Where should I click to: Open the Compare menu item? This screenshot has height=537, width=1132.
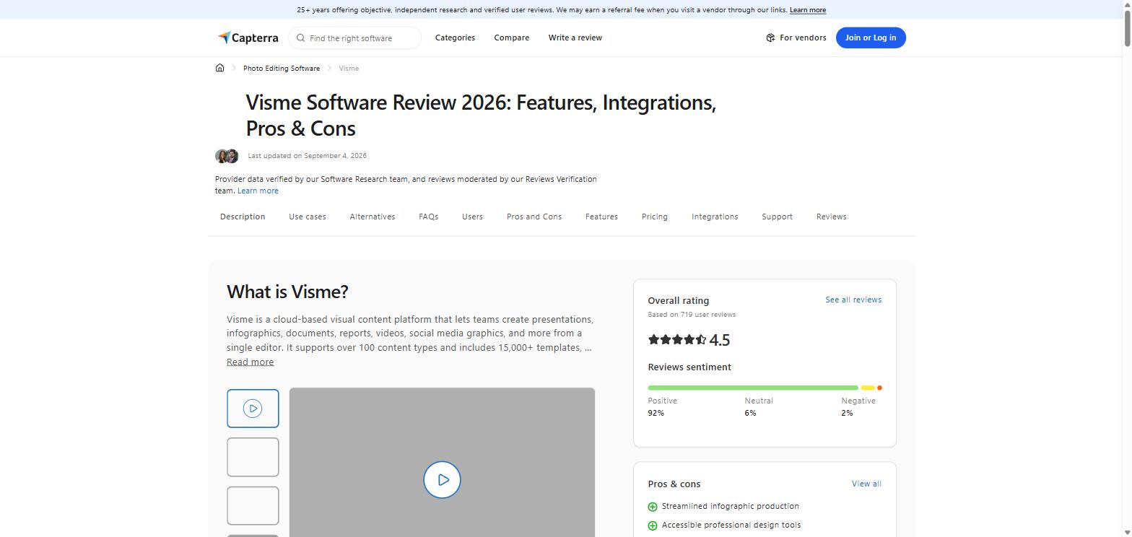[511, 38]
